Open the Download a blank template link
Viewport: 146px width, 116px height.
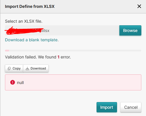pyautogui.click(x=32, y=40)
